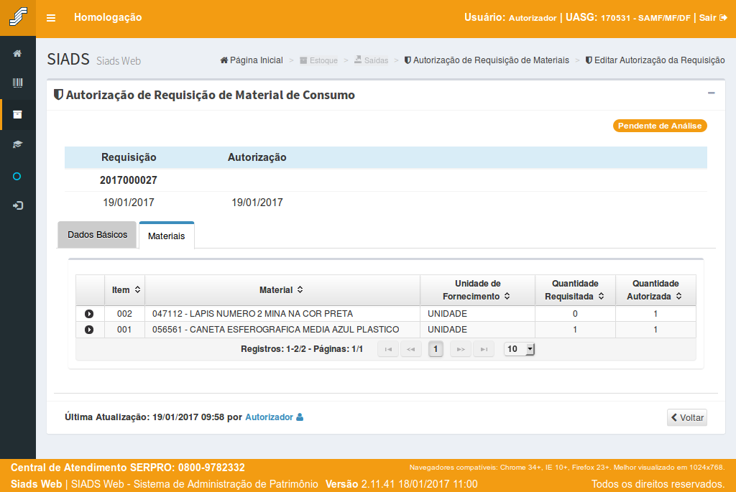Go to first page of records
Image resolution: width=736 pixels, height=492 pixels.
click(388, 349)
